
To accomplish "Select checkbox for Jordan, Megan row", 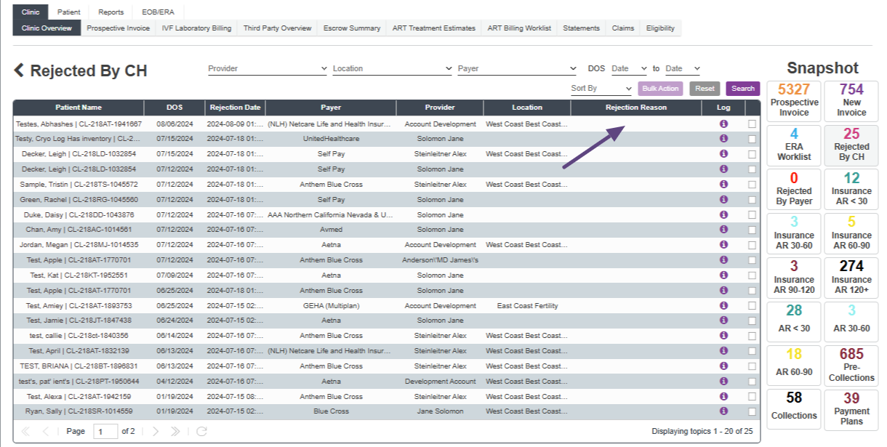I will coord(752,245).
